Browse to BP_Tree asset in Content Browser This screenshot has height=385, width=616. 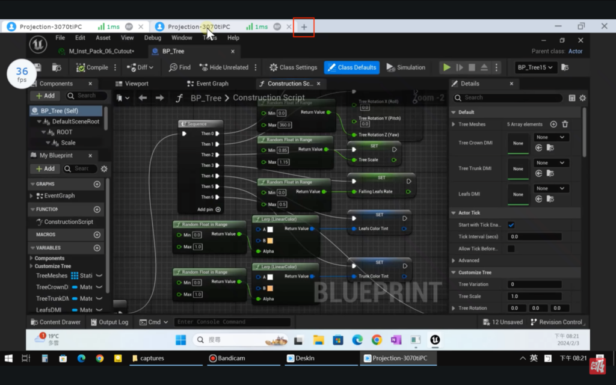click(x=57, y=67)
